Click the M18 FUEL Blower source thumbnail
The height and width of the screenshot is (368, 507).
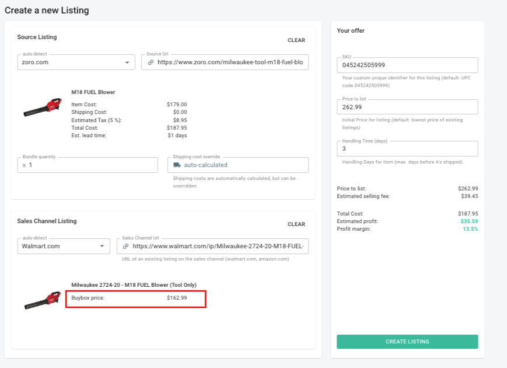pos(43,109)
